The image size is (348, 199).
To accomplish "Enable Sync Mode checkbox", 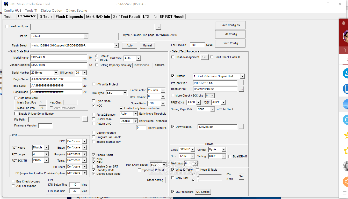I will [x=93, y=101].
